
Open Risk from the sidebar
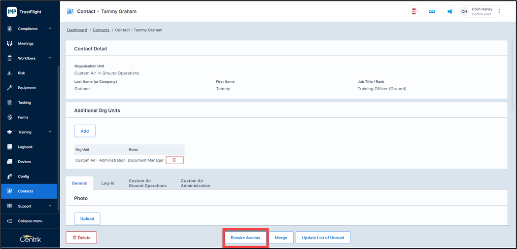[22, 73]
